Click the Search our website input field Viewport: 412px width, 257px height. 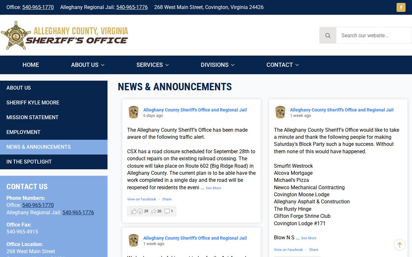[x=374, y=35]
